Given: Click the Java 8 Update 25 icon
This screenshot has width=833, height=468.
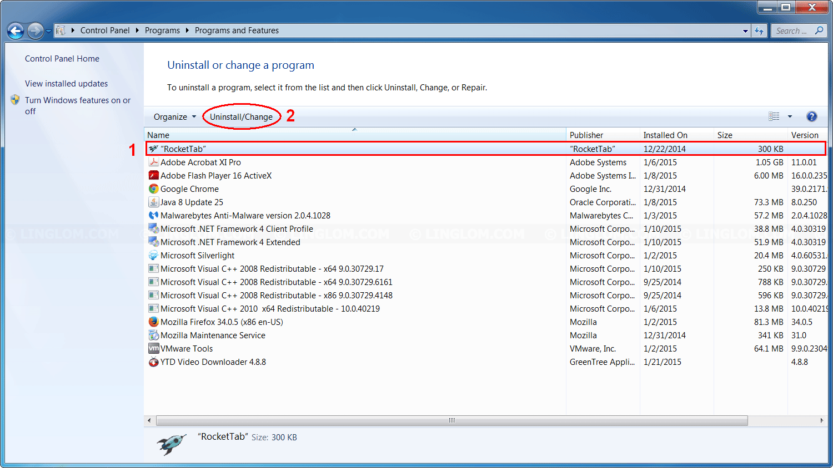Looking at the screenshot, I should tap(154, 202).
